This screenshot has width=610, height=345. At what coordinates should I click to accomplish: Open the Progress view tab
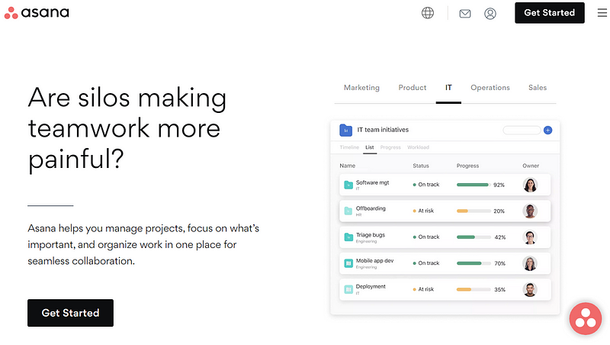click(x=390, y=147)
